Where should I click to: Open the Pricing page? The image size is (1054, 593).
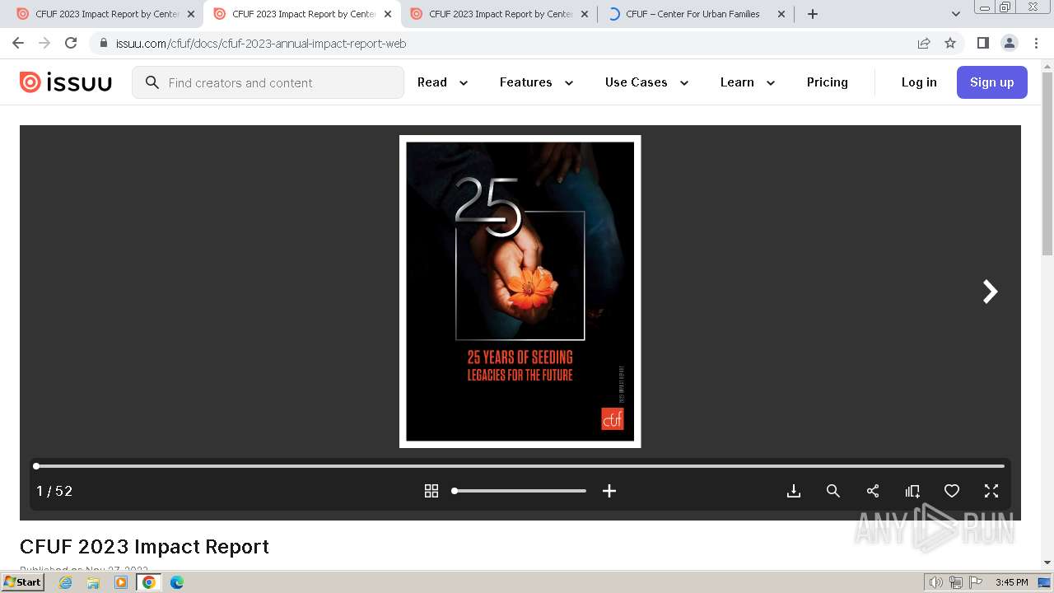[x=828, y=82]
